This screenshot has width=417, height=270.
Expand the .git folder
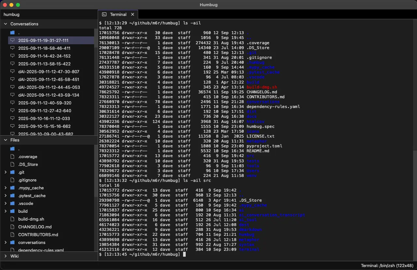coord(5,172)
